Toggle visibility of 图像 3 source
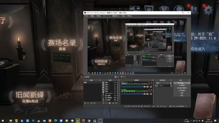Image resolution: width=219 pixels, height=123 pixels. [x=115, y=87]
